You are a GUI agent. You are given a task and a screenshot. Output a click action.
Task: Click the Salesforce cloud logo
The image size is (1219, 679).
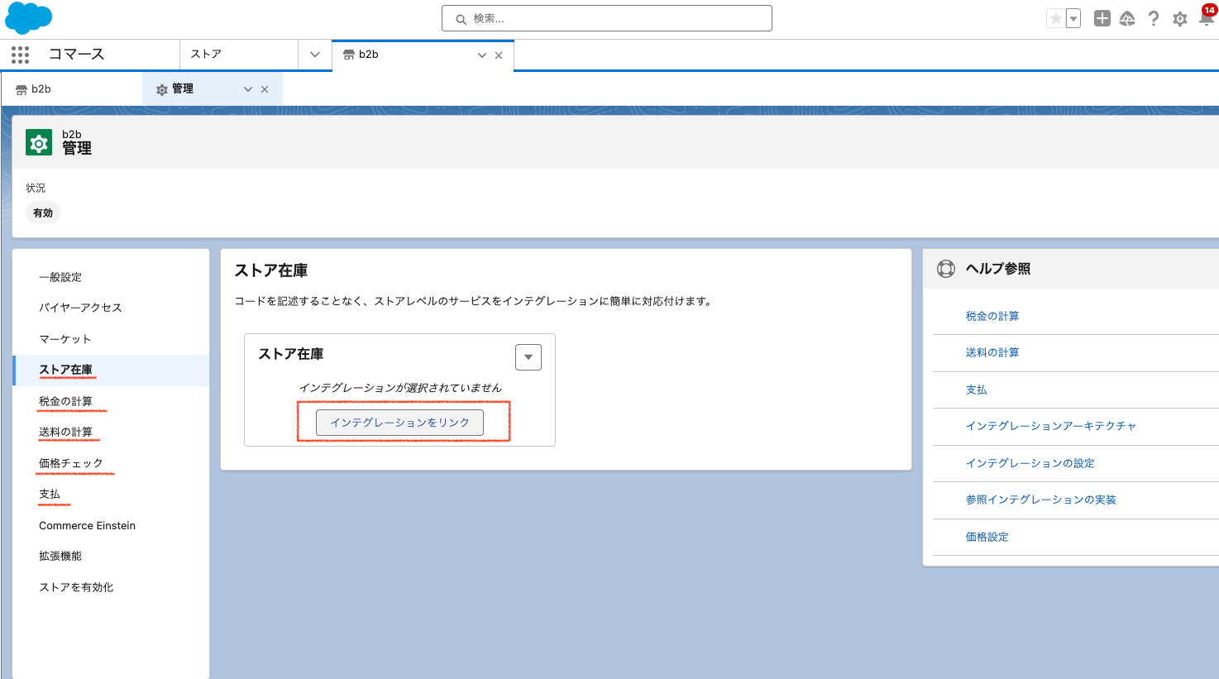(x=28, y=17)
